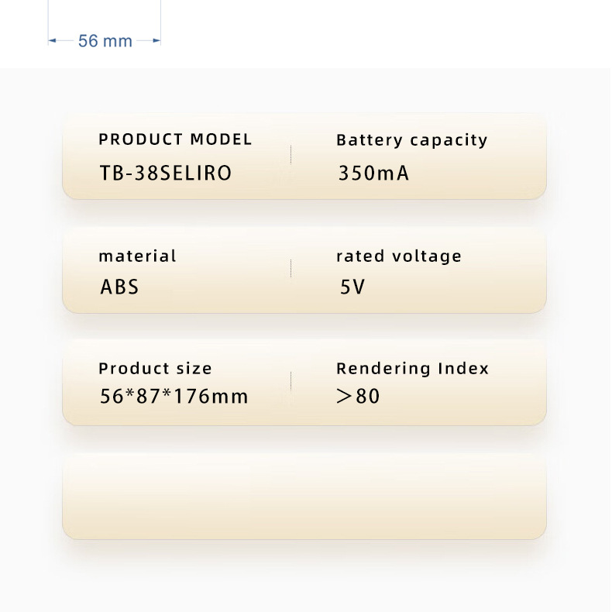Click the empty fourth specification card
The width and height of the screenshot is (612, 612).
(304, 496)
